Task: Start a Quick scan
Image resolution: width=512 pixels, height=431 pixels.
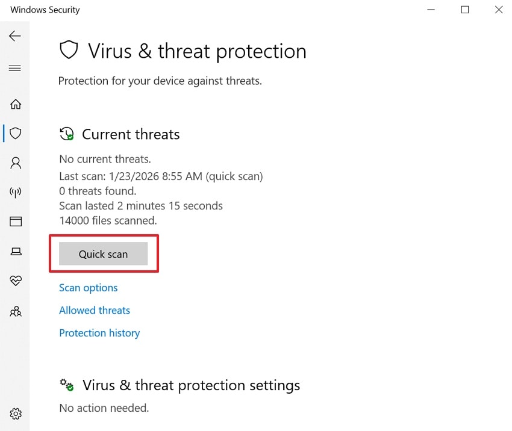Action: click(x=103, y=254)
